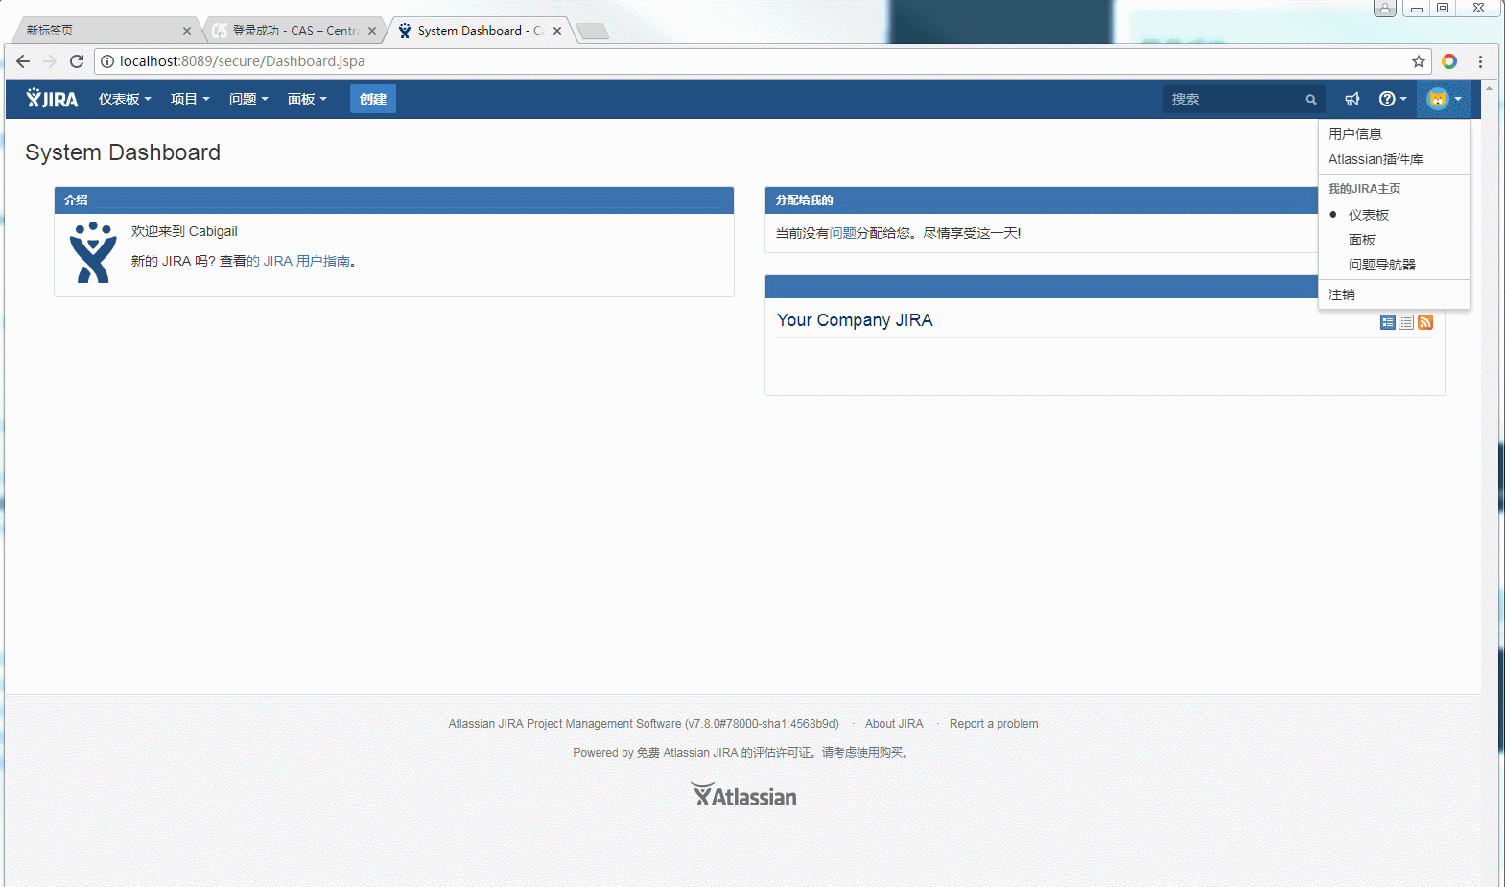
Task: Select 面板 as my JIRA home
Action: coord(1361,240)
